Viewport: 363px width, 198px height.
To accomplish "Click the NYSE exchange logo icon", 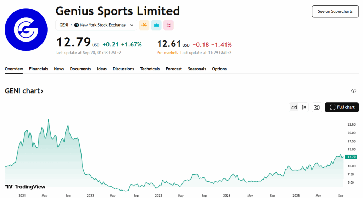I will [x=77, y=25].
